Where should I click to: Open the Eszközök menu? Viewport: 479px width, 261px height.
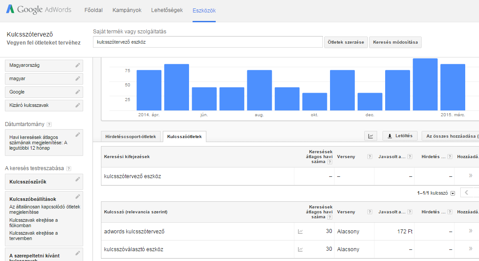[x=204, y=10]
